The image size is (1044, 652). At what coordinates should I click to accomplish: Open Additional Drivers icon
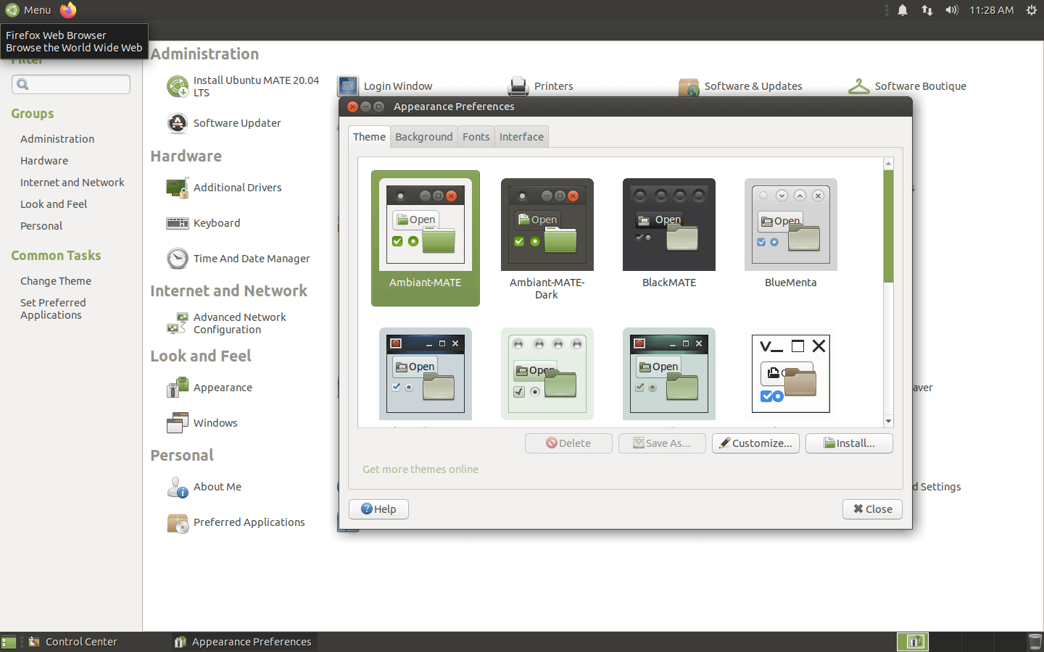click(x=177, y=188)
